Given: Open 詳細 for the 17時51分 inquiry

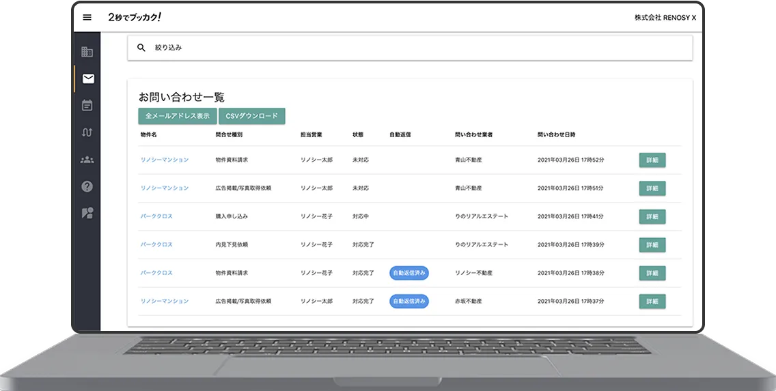Looking at the screenshot, I should 652,188.
